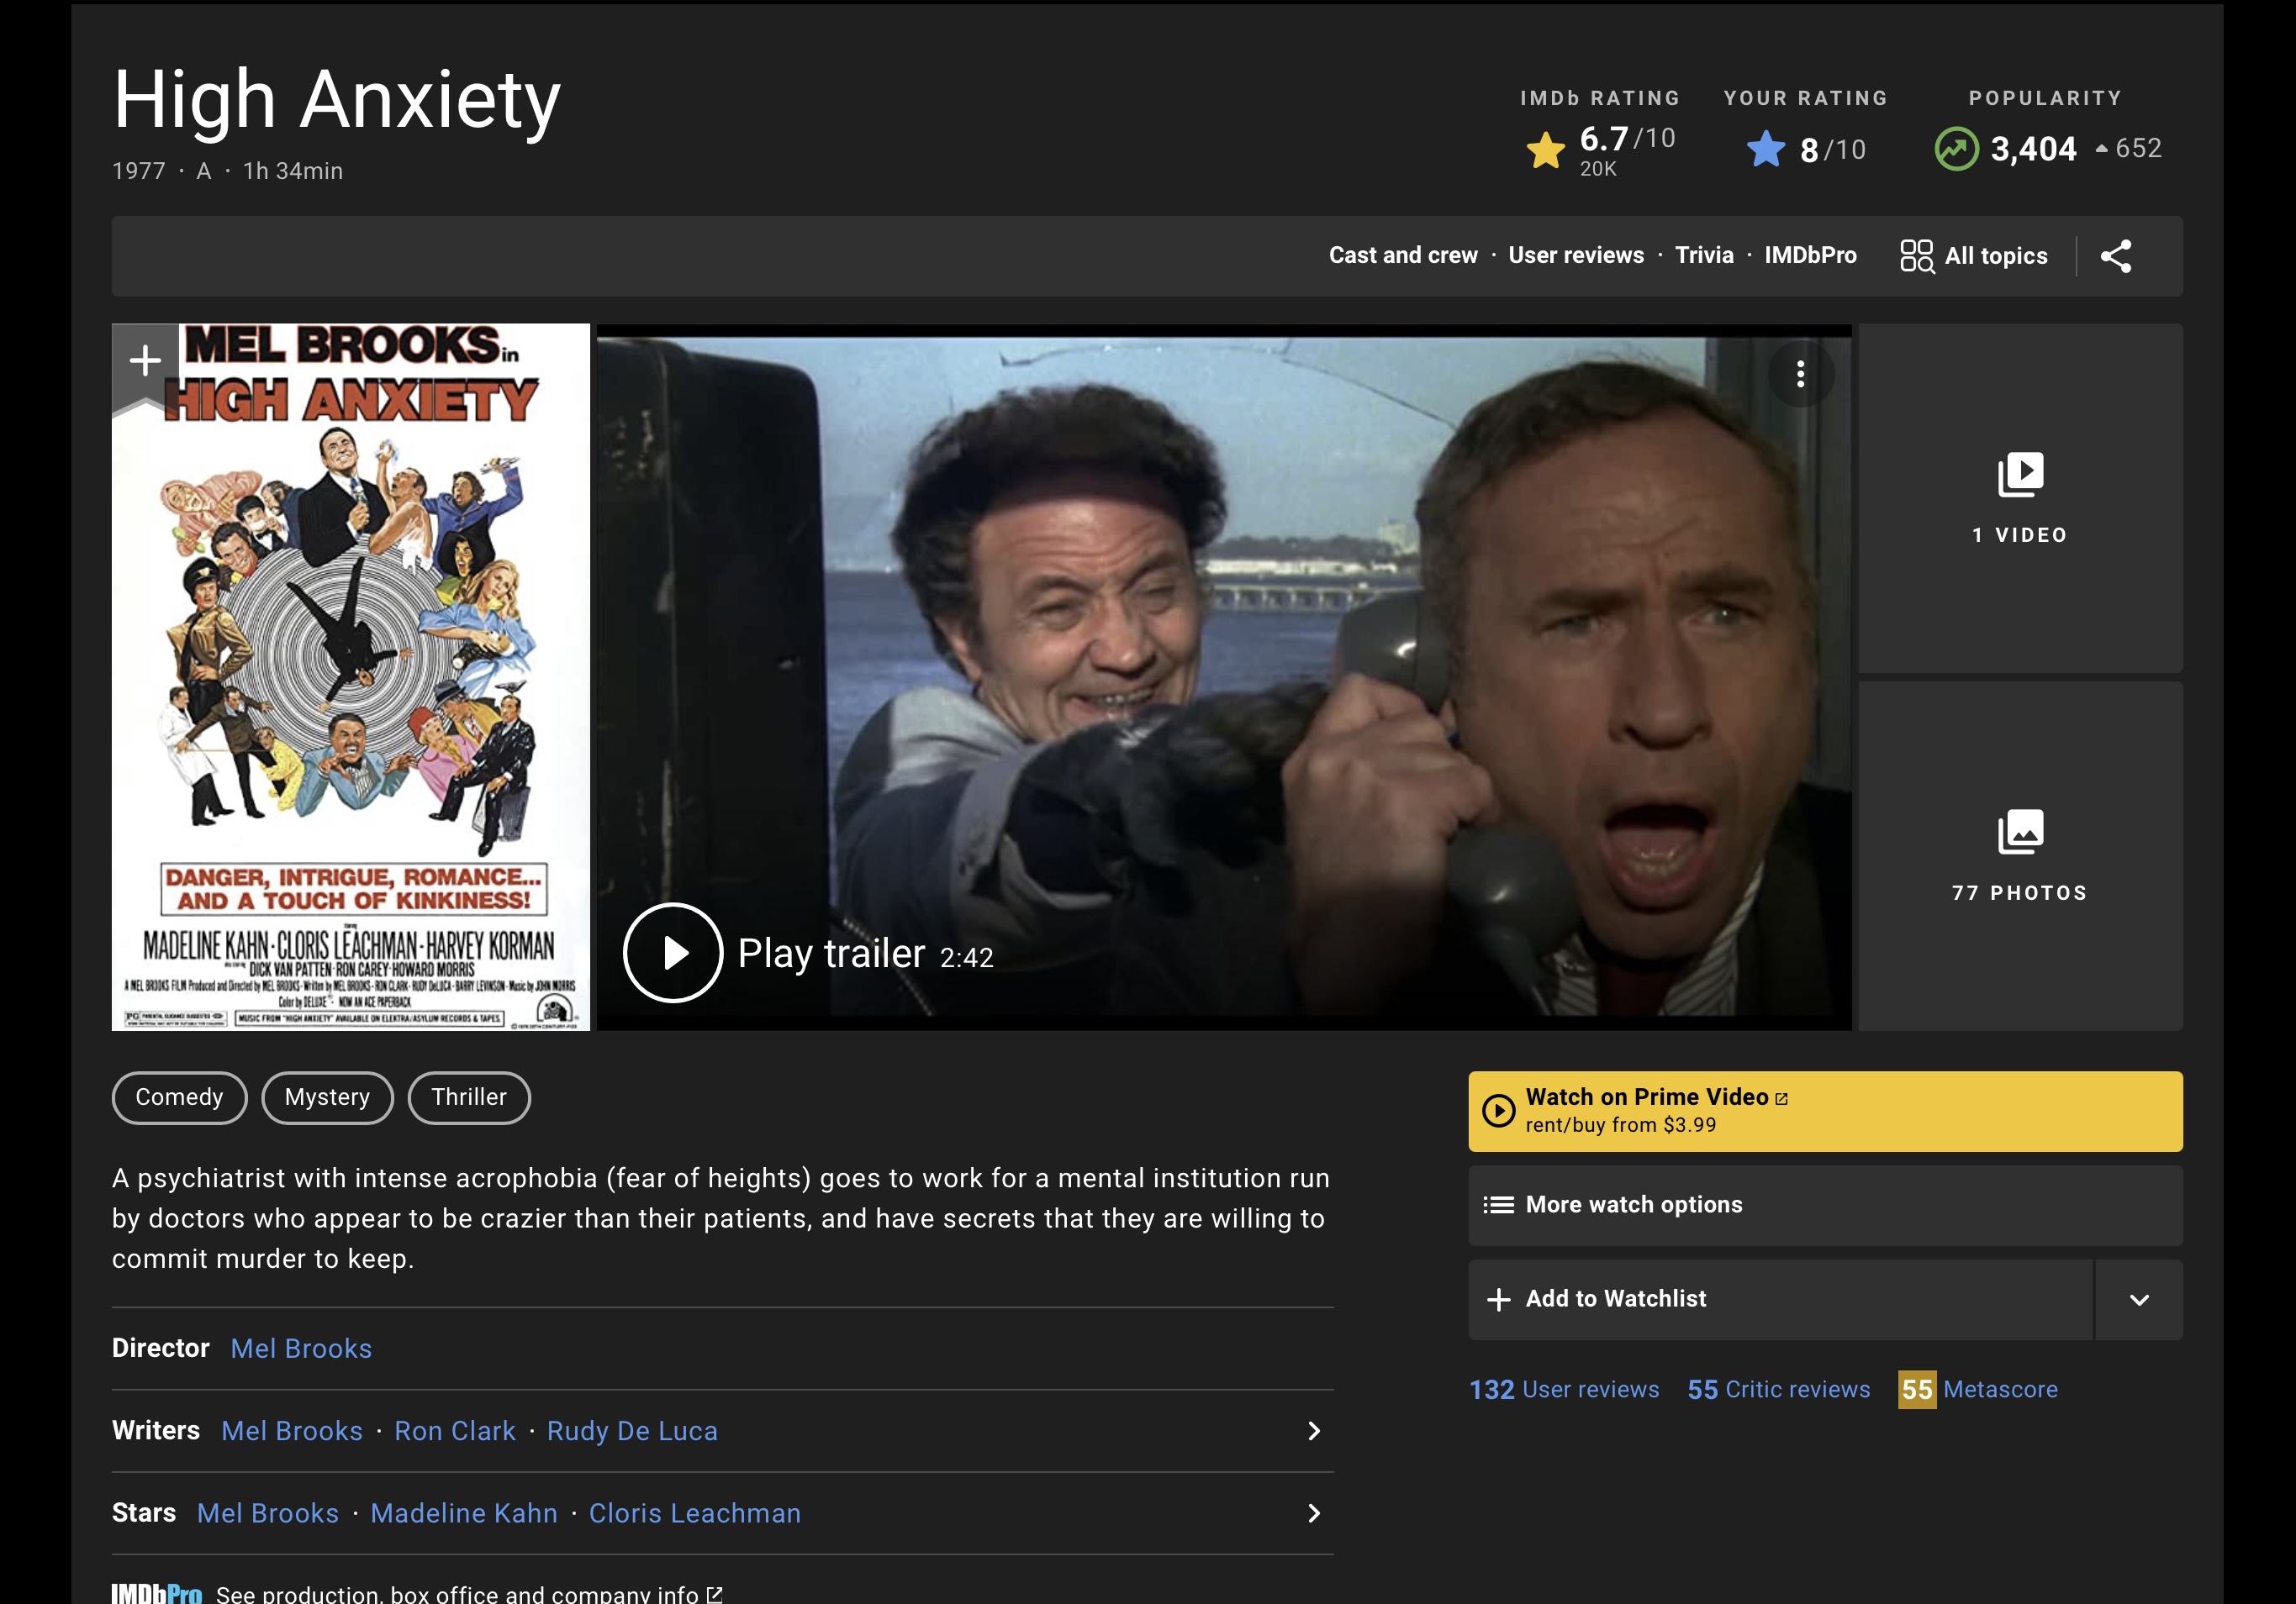Viewport: 2296px width, 1604px height.
Task: Expand the Stars row chevron
Action: click(x=1314, y=1513)
